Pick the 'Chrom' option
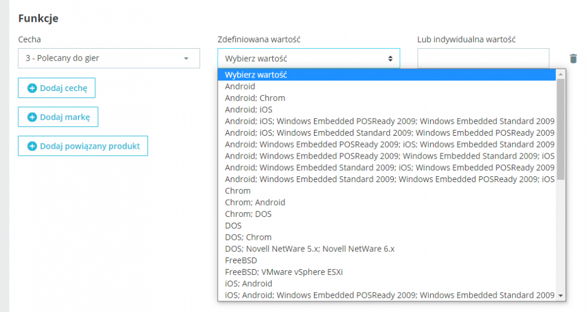Image resolution: width=587 pixels, height=312 pixels. (x=238, y=190)
